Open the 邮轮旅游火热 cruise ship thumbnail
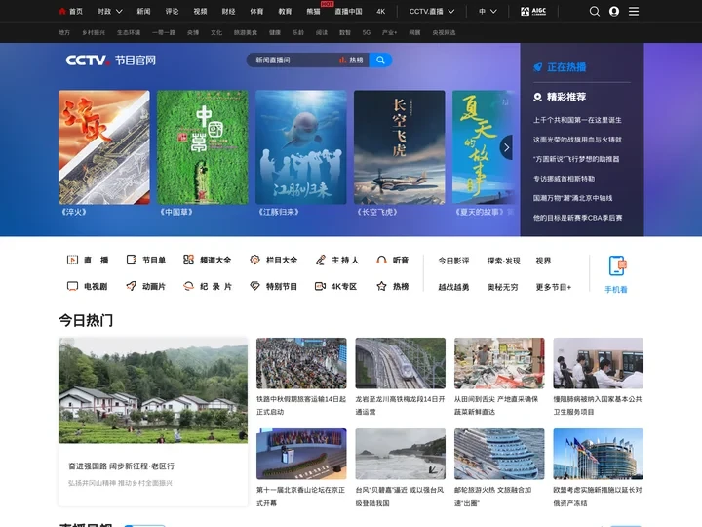 499,454
